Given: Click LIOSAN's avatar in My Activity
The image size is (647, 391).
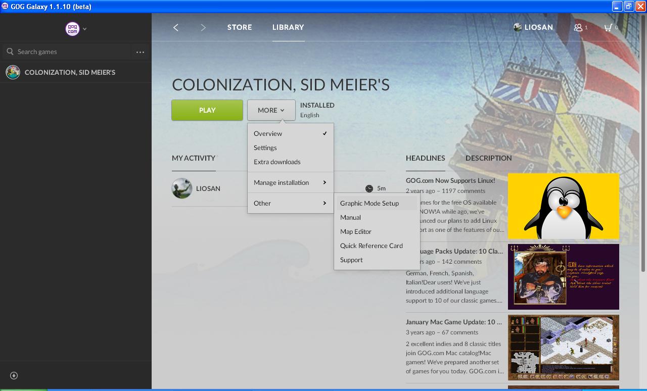Looking at the screenshot, I should 182,188.
